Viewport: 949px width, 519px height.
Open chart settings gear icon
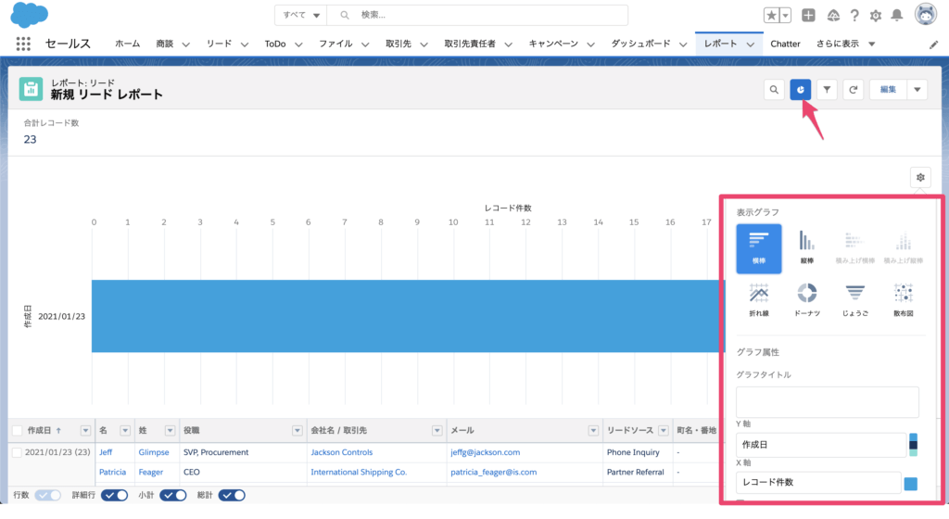coord(919,177)
